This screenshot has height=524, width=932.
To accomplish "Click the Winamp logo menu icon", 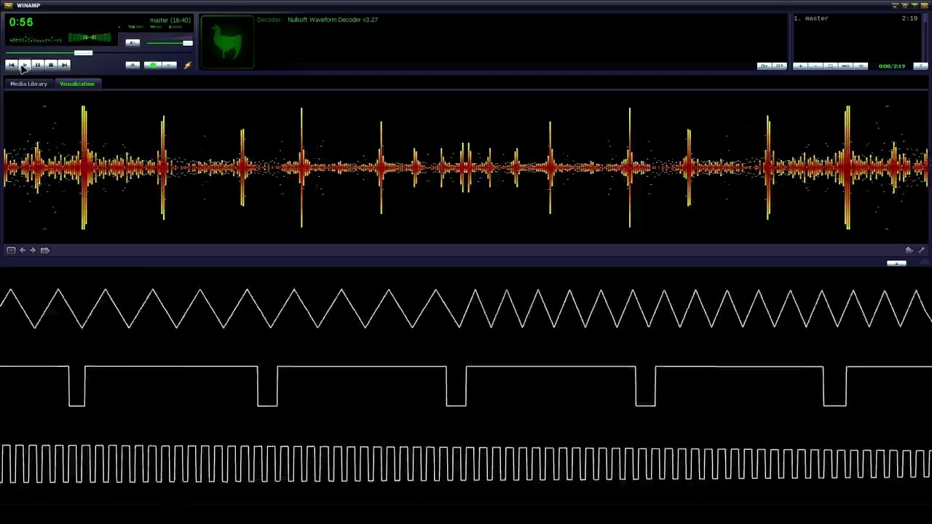I will point(9,5).
